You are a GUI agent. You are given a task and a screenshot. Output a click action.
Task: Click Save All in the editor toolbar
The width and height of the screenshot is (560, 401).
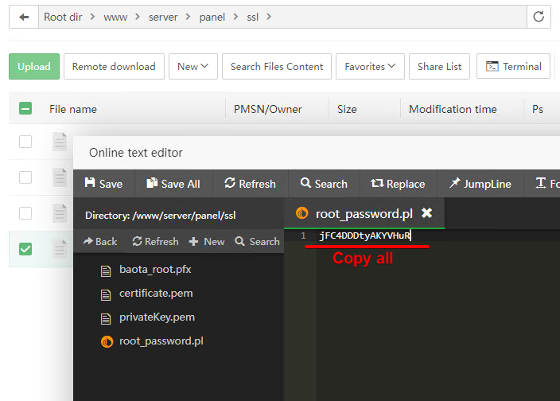tap(173, 184)
